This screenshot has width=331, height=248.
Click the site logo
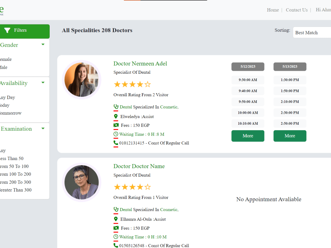[x=2, y=10]
